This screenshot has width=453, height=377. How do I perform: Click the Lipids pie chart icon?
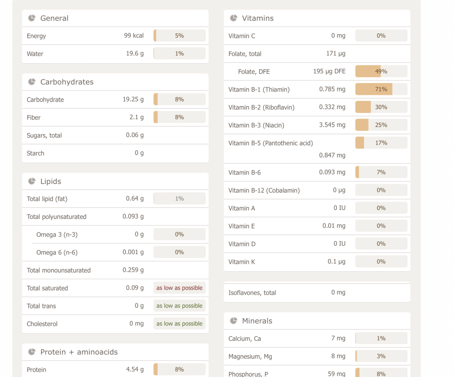31,181
